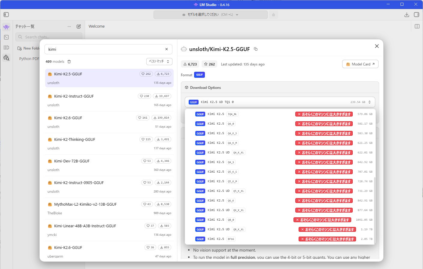
Task: Select the UD Q6_K_XL quantization option
Action: [x=280, y=210]
